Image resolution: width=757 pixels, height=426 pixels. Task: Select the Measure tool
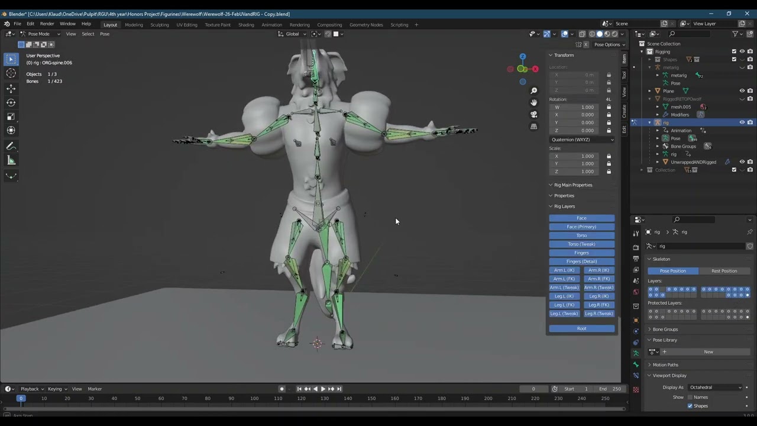pyautogui.click(x=11, y=160)
